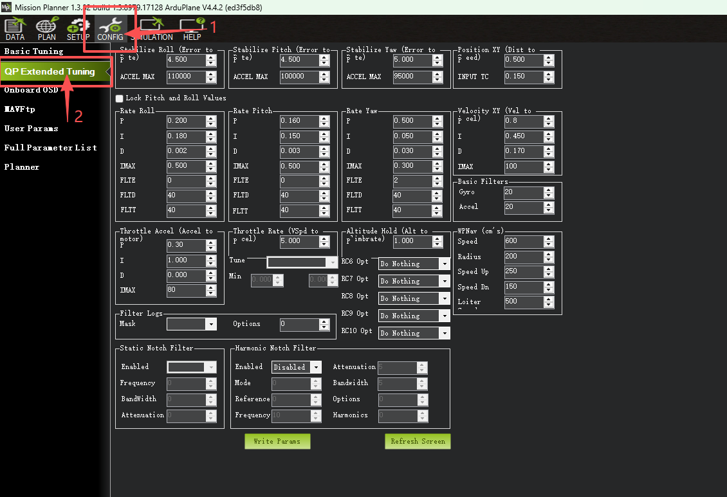Step the Velocity XY IMAX spinner
727x497 pixels.
click(549, 167)
